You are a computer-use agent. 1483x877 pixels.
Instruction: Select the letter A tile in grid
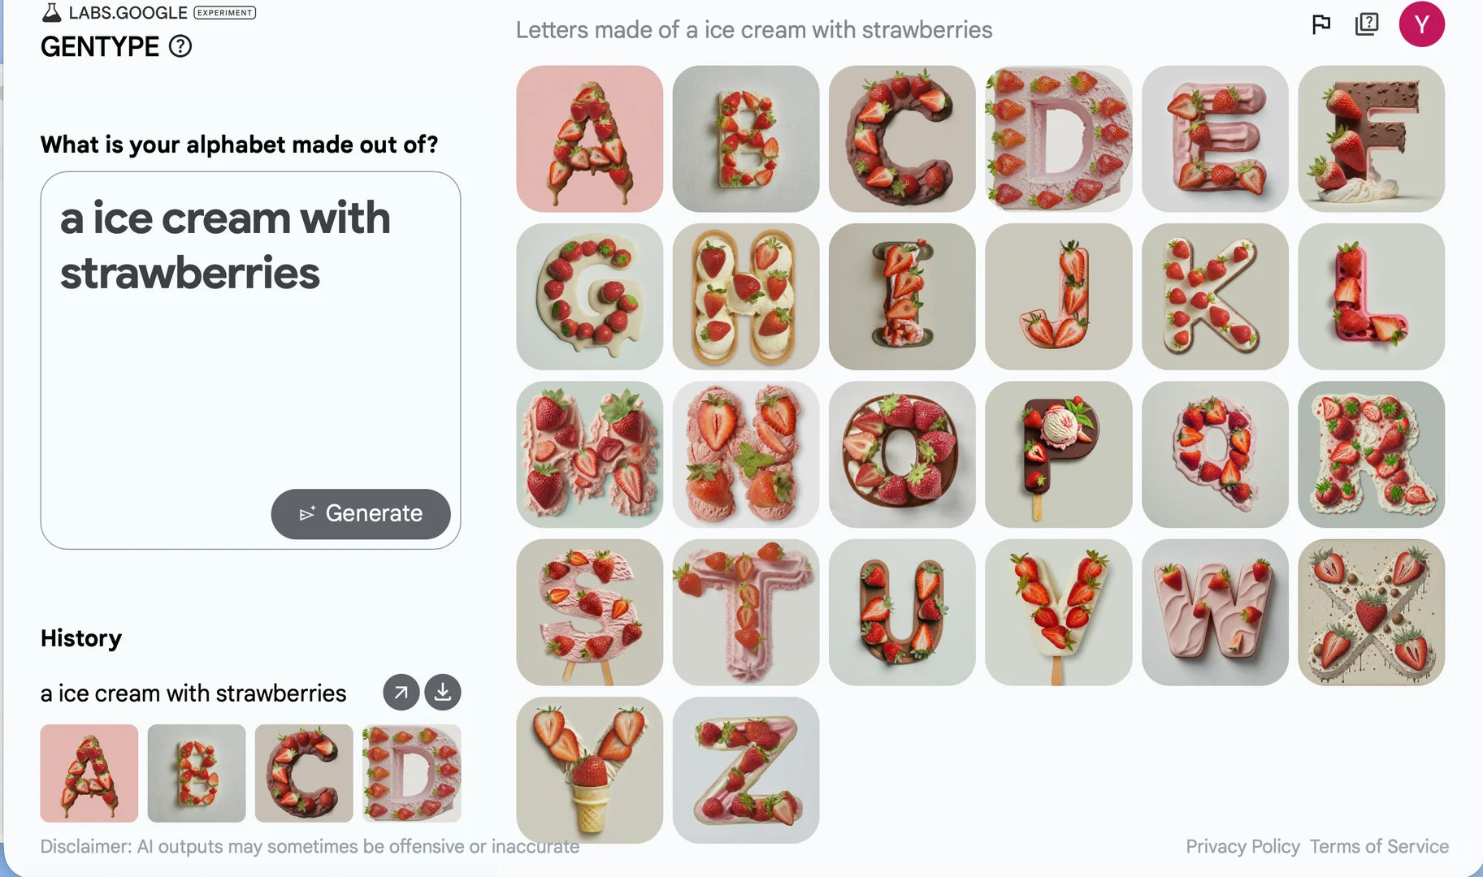(x=589, y=139)
